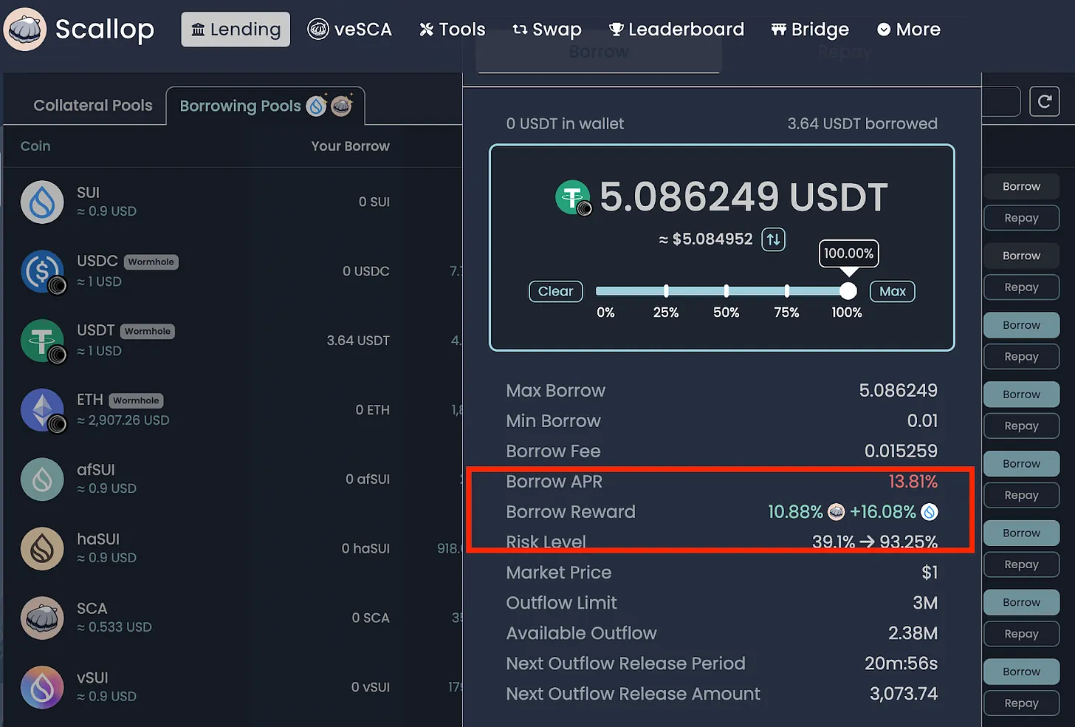Switch to the Collateral Pools tab
Screen dimensions: 1075x727
pyautogui.click(x=93, y=106)
